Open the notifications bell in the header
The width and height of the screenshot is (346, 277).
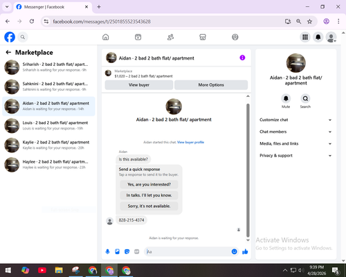318,37
